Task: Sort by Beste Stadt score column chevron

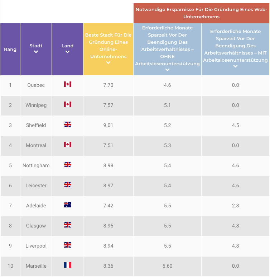Action: tap(108, 63)
